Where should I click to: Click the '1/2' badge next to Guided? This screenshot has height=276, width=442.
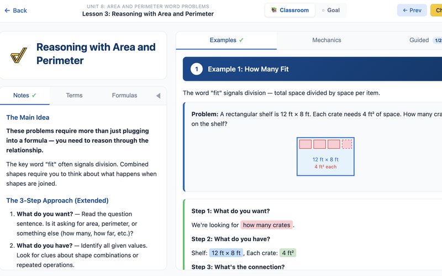coord(438,40)
